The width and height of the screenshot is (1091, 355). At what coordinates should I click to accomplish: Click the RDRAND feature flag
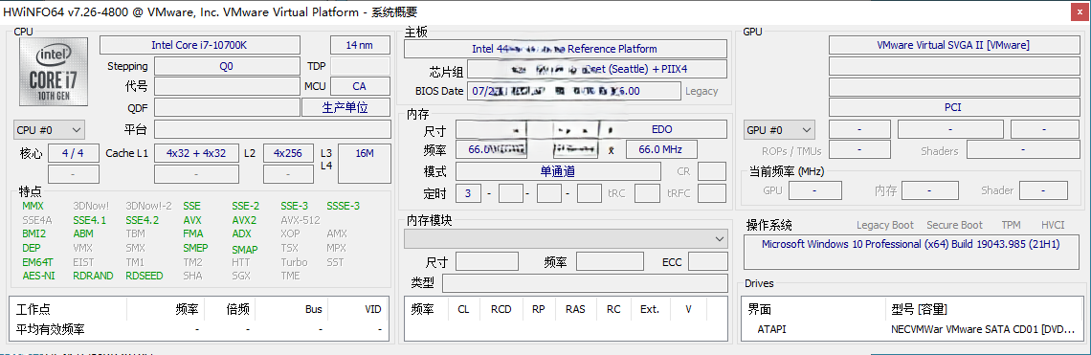pyautogui.click(x=93, y=276)
